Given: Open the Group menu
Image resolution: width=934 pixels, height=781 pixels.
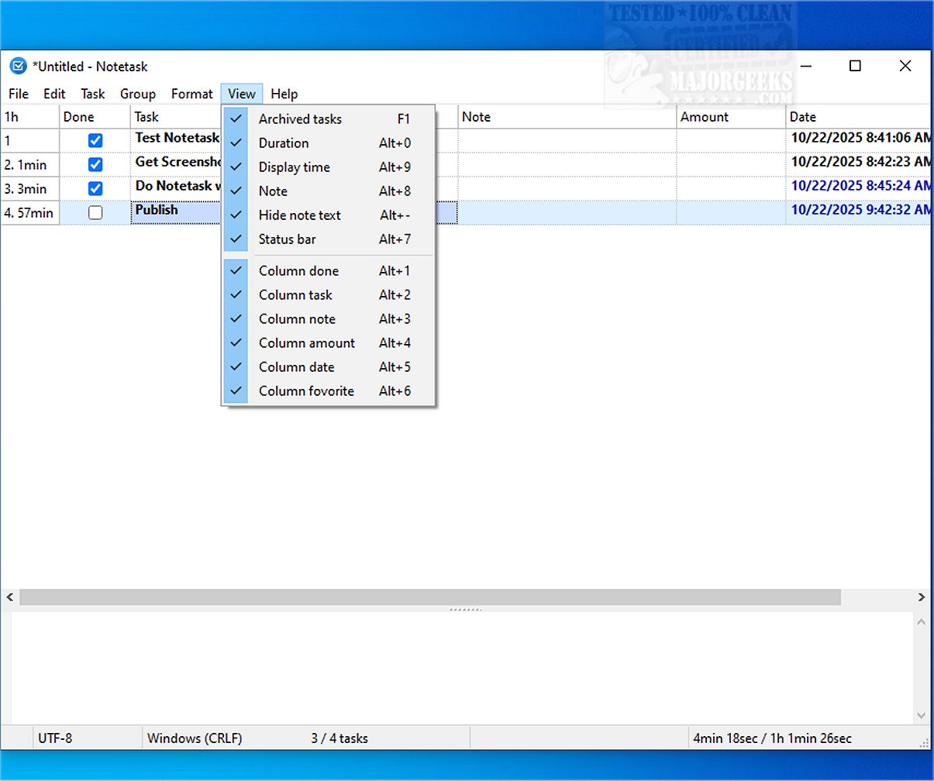Looking at the screenshot, I should pyautogui.click(x=138, y=94).
